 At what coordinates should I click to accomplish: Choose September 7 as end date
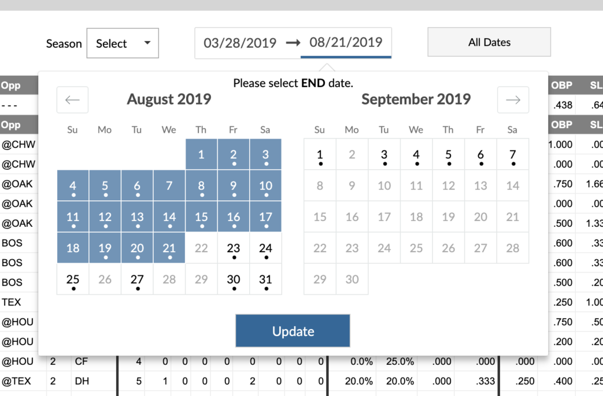[x=512, y=155]
